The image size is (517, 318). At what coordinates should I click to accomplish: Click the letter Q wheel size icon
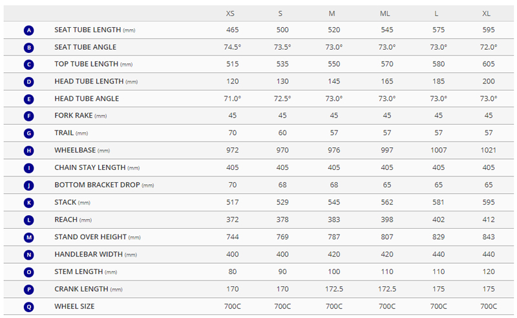(x=28, y=306)
